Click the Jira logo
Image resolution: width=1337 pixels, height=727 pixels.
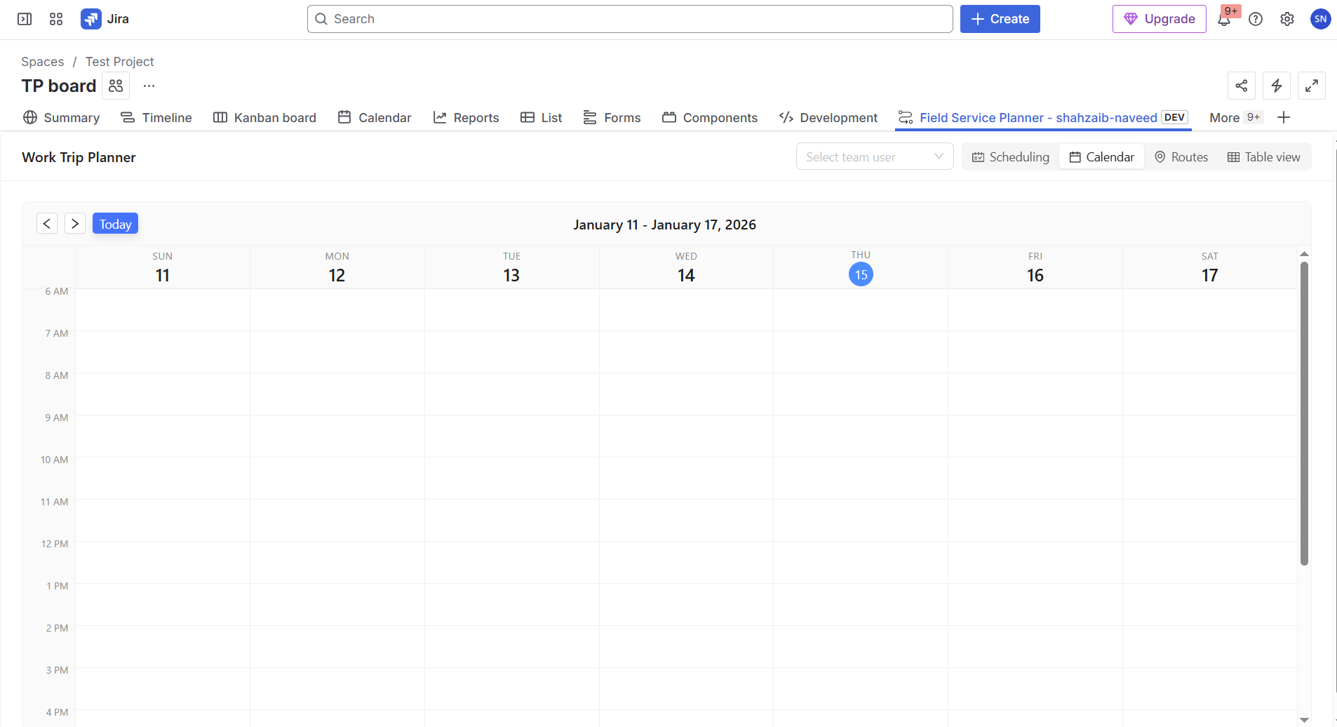click(x=105, y=19)
